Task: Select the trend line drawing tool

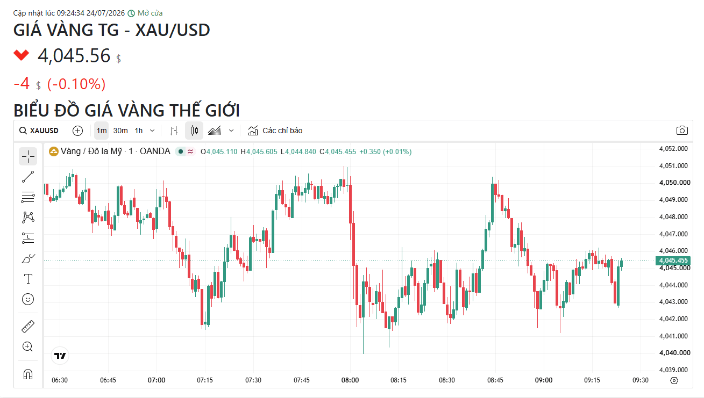Action: coord(28,177)
